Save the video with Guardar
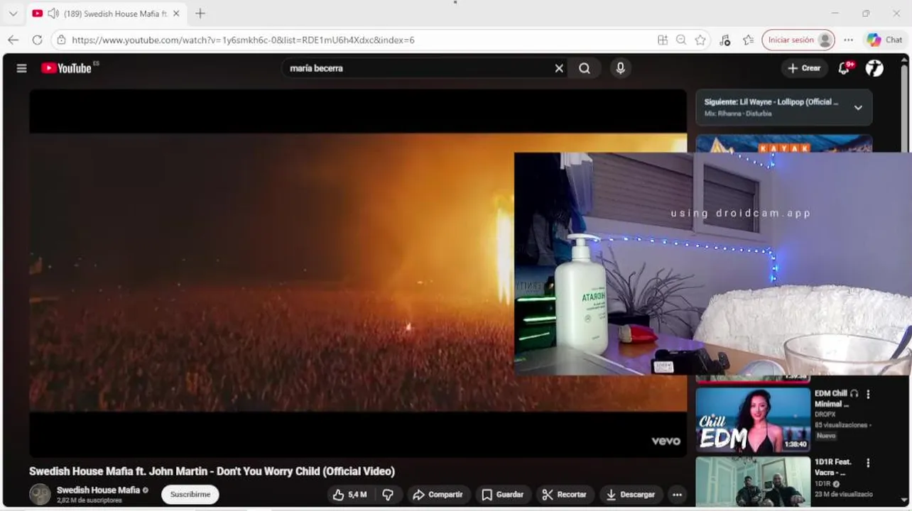This screenshot has height=511, width=912. (x=503, y=495)
